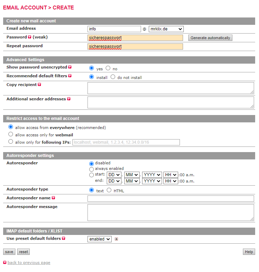This screenshot has height=272, width=259.
Task: Click the Email address 'info' field
Action: point(114,29)
